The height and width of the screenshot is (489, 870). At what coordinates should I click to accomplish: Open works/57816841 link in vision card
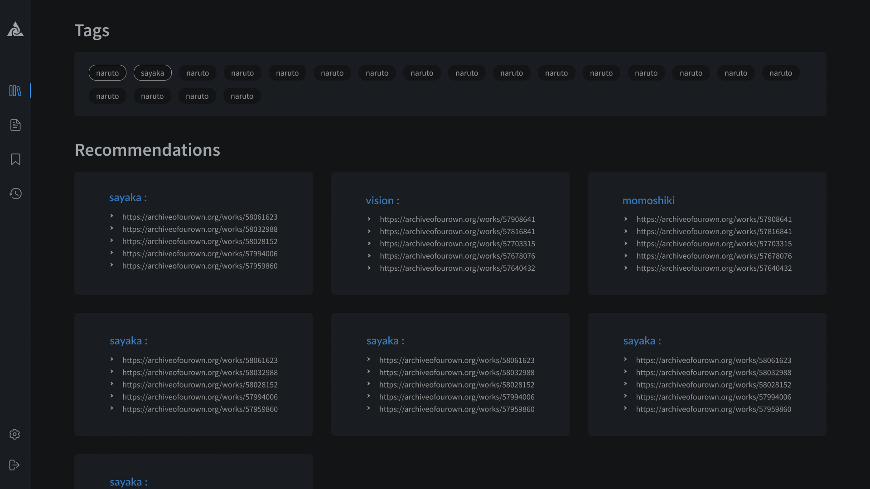[x=457, y=231]
